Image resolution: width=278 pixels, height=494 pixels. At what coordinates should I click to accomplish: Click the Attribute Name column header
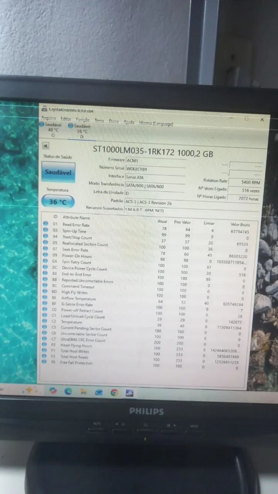[x=76, y=218]
